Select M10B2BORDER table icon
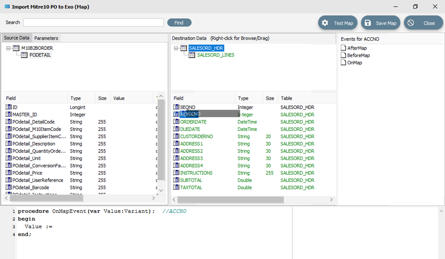445x259 pixels. [16, 48]
